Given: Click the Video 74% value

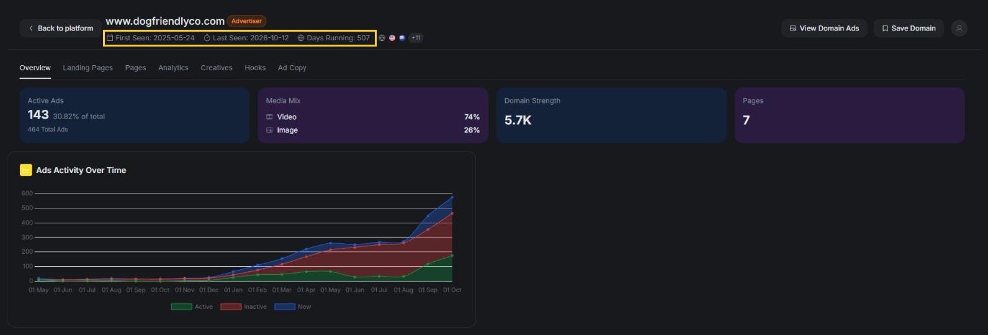Looking at the screenshot, I should (472, 117).
